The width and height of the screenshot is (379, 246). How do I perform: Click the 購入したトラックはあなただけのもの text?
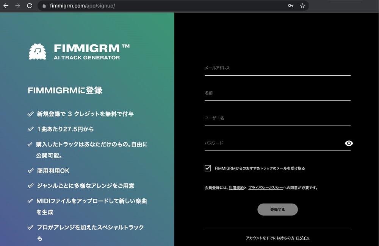click(92, 150)
